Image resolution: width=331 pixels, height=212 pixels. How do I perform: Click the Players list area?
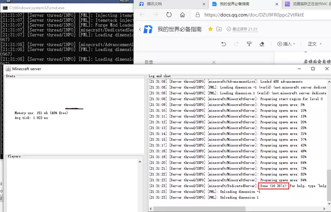click(x=72, y=185)
